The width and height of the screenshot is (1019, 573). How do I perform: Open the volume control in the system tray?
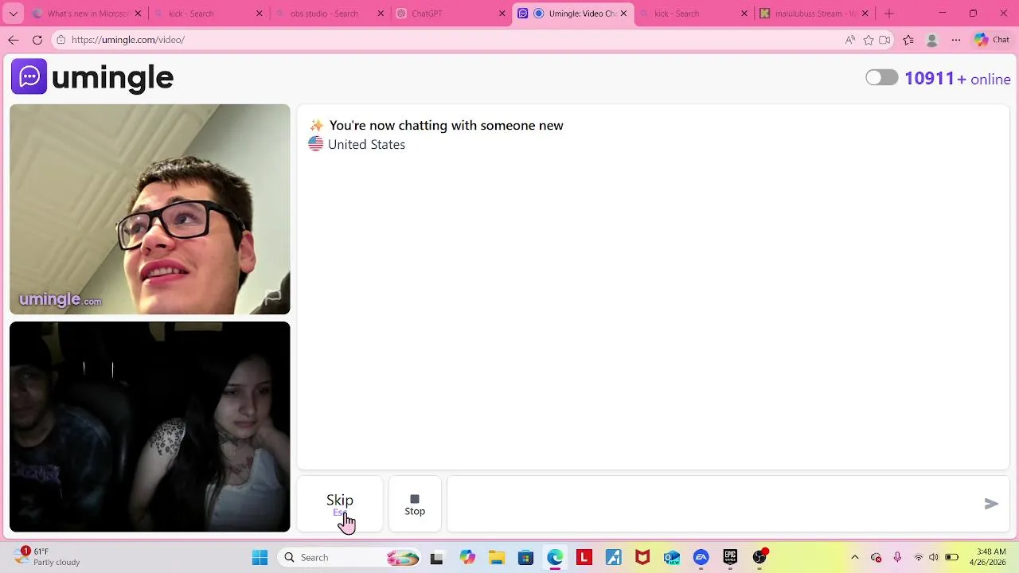(933, 558)
